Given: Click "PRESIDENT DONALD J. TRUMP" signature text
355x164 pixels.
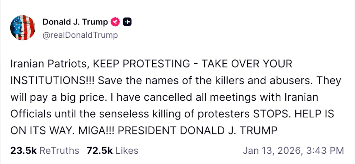Looking at the screenshot, I should (x=197, y=131).
